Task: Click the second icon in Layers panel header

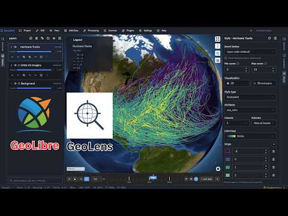Action: (x=37, y=38)
